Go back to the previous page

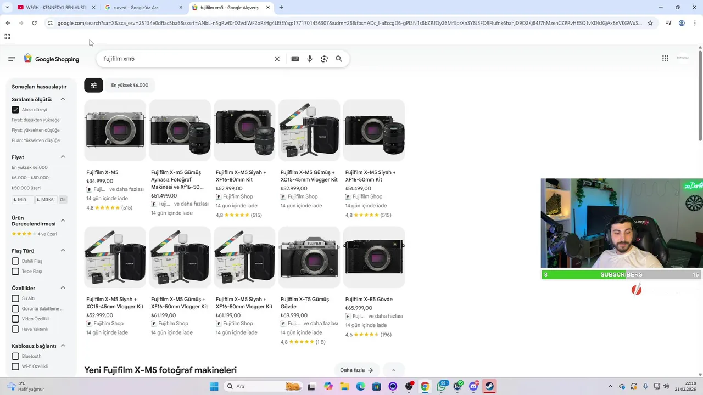pos(8,23)
